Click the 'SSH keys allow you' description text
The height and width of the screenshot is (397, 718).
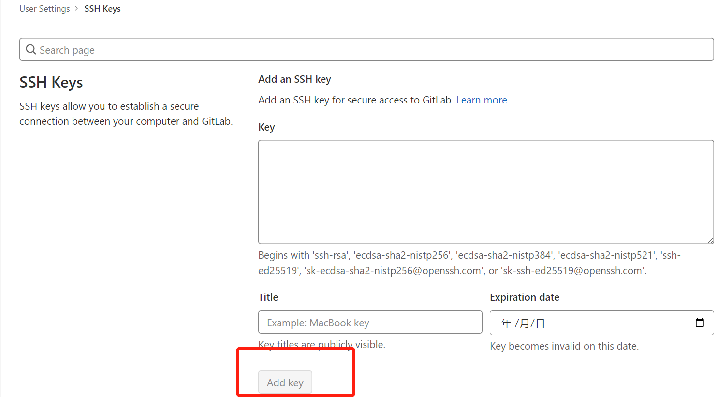click(126, 114)
